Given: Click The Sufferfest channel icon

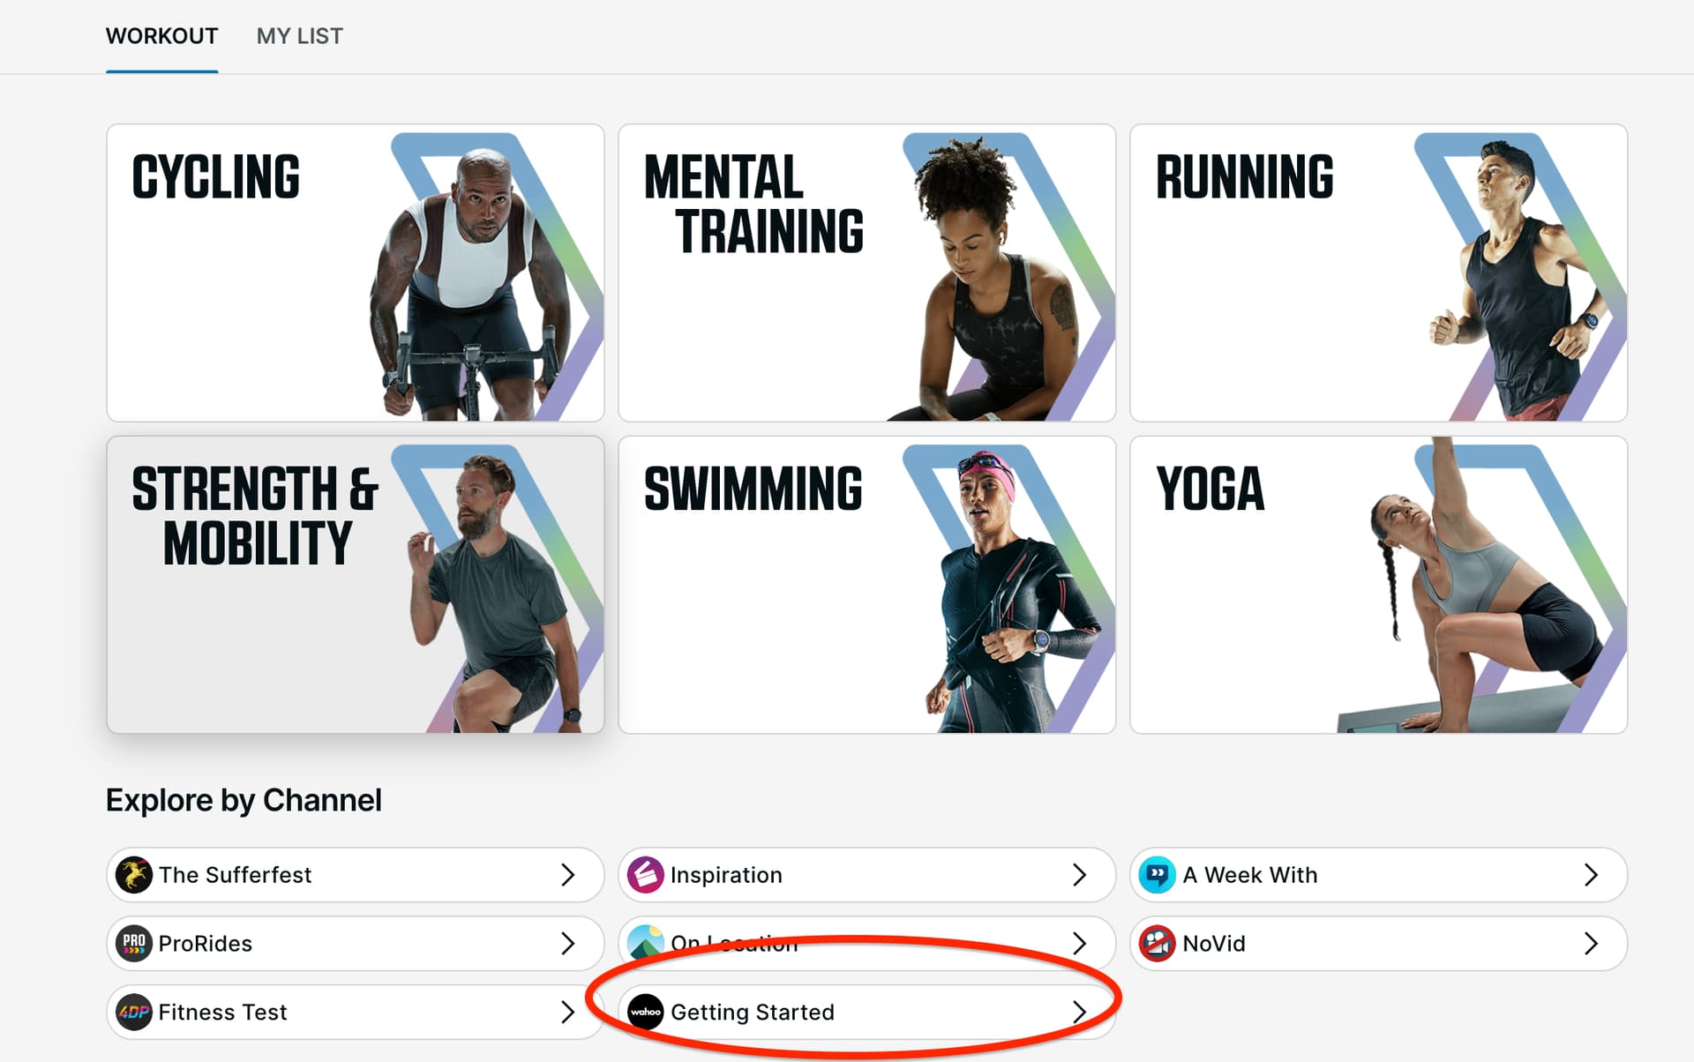Looking at the screenshot, I should coord(134,875).
